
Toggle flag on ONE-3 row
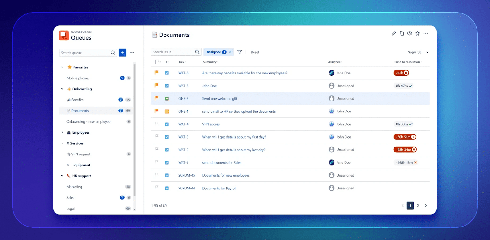[x=156, y=98]
